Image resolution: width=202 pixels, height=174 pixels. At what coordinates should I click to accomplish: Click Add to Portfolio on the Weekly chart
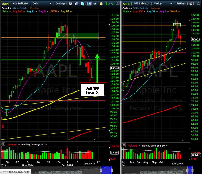click(141, 8)
